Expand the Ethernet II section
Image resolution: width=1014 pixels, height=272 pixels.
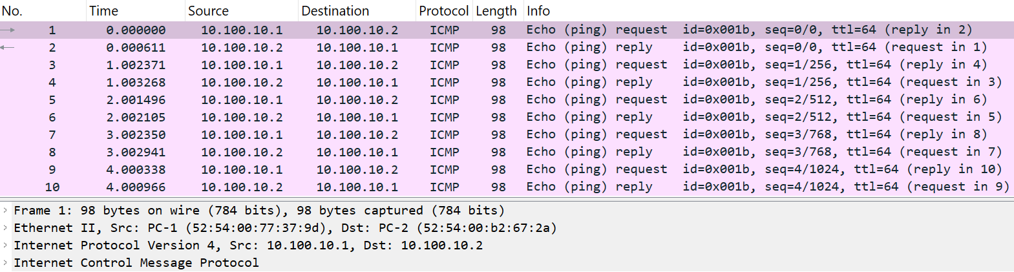(x=5, y=228)
